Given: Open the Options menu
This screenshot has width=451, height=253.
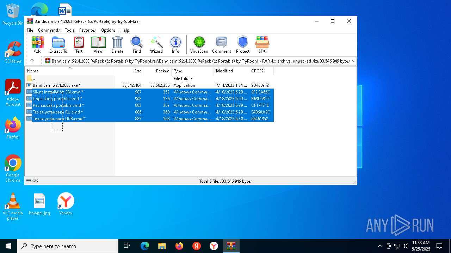Looking at the screenshot, I should 108,30.
